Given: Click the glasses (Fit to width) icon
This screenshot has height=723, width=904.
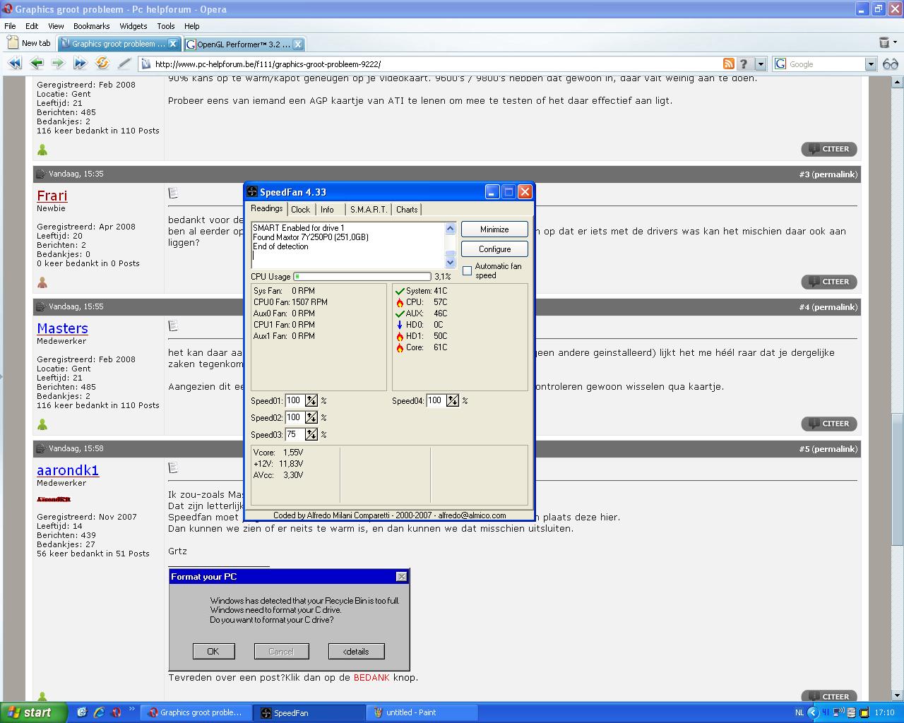Looking at the screenshot, I should (890, 64).
